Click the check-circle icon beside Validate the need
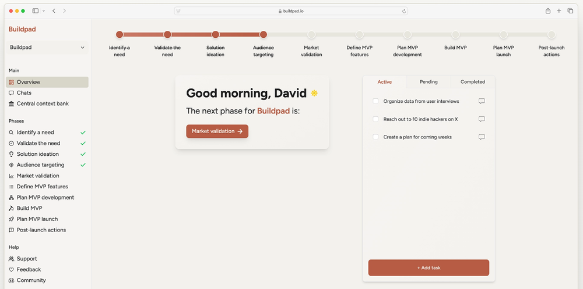 [x=11, y=143]
